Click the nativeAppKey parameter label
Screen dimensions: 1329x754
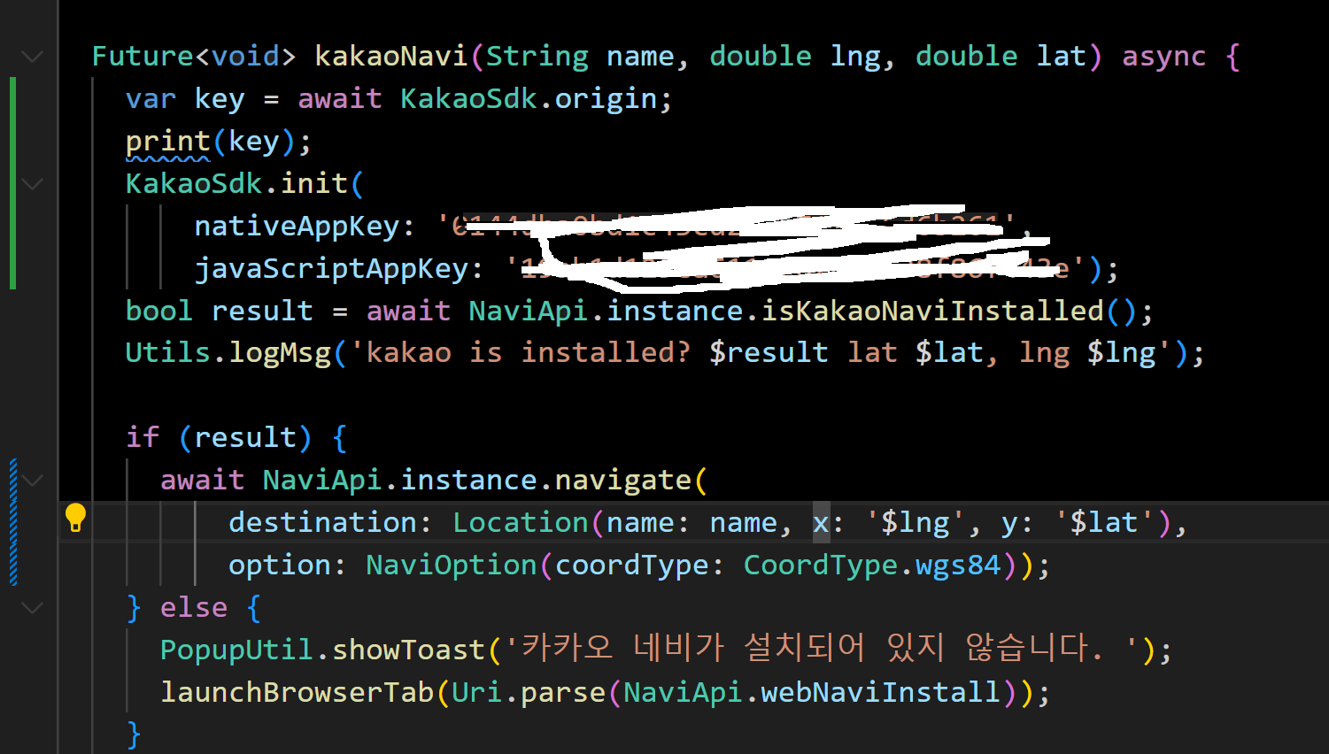click(297, 227)
